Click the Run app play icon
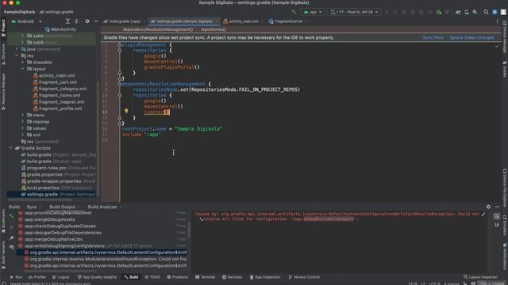The width and height of the screenshot is (508, 285). tap(387, 12)
